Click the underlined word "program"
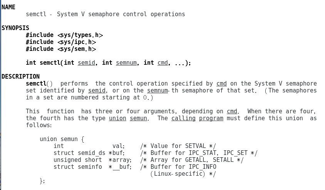325x190 pixels. [x=211, y=118]
